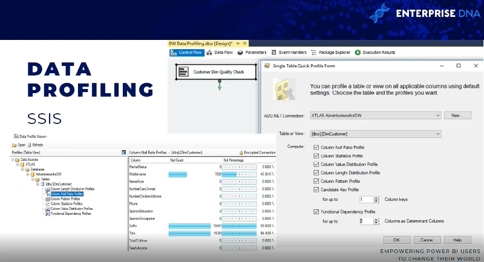Click the Column Statistics Profiles icon
This screenshot has width=484, height=262.
(x=48, y=204)
